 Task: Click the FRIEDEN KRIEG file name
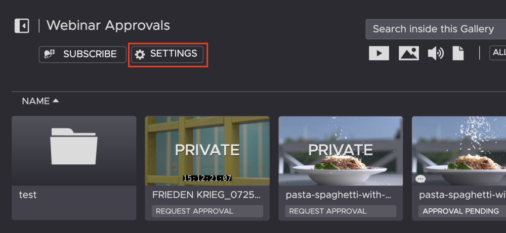coord(206,195)
